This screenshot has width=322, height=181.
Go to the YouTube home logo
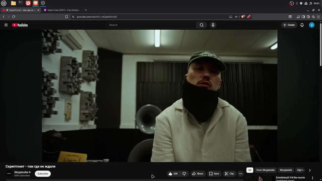[x=20, y=25]
